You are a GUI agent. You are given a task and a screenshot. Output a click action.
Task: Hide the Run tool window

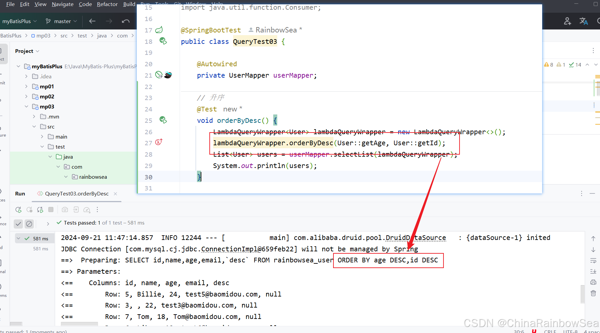pos(592,193)
